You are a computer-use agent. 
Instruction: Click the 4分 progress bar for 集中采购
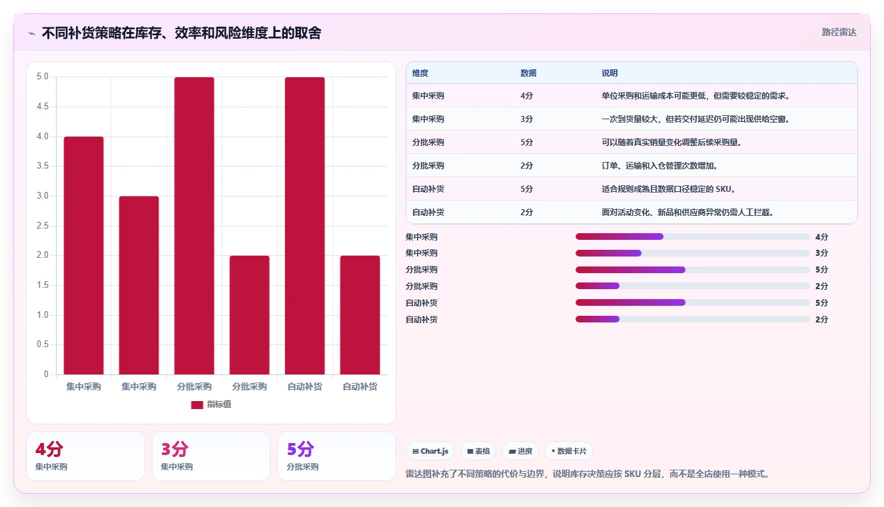(x=693, y=237)
